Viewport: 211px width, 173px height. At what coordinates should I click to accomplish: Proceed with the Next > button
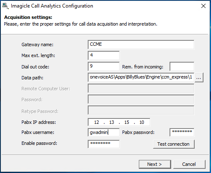tap(155, 164)
